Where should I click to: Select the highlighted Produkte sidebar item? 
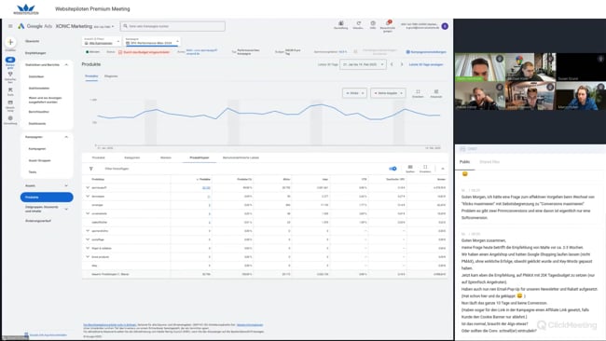click(47, 197)
